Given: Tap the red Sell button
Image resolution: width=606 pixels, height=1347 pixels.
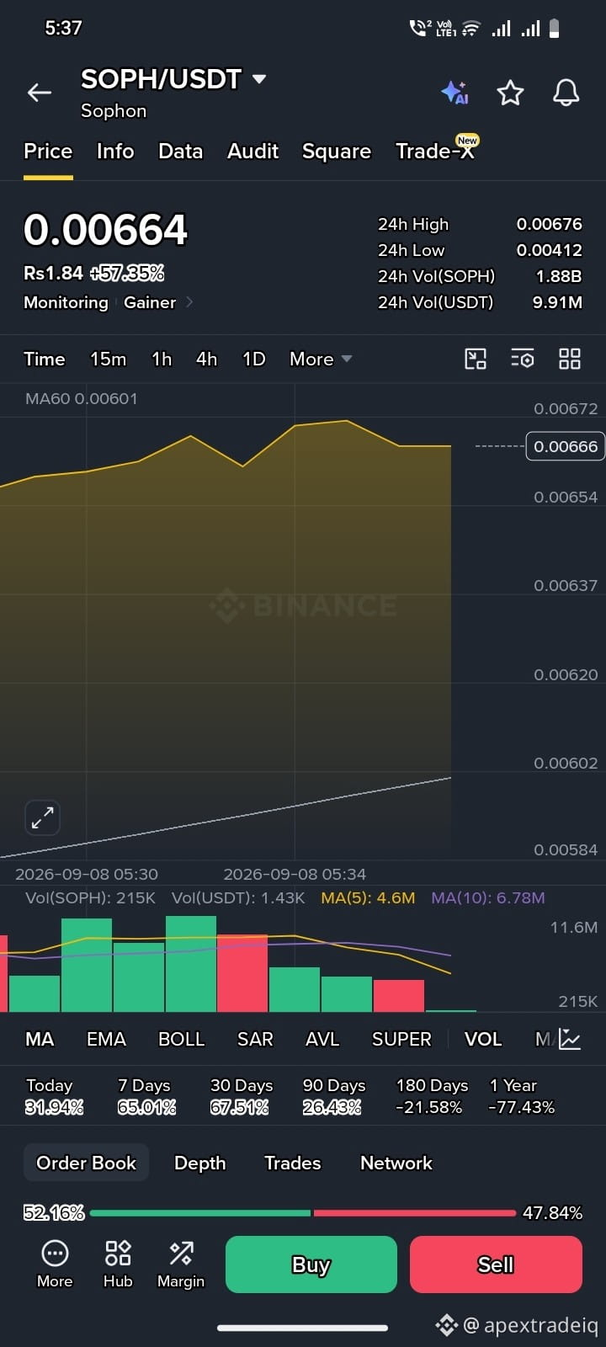Looking at the screenshot, I should [496, 1264].
